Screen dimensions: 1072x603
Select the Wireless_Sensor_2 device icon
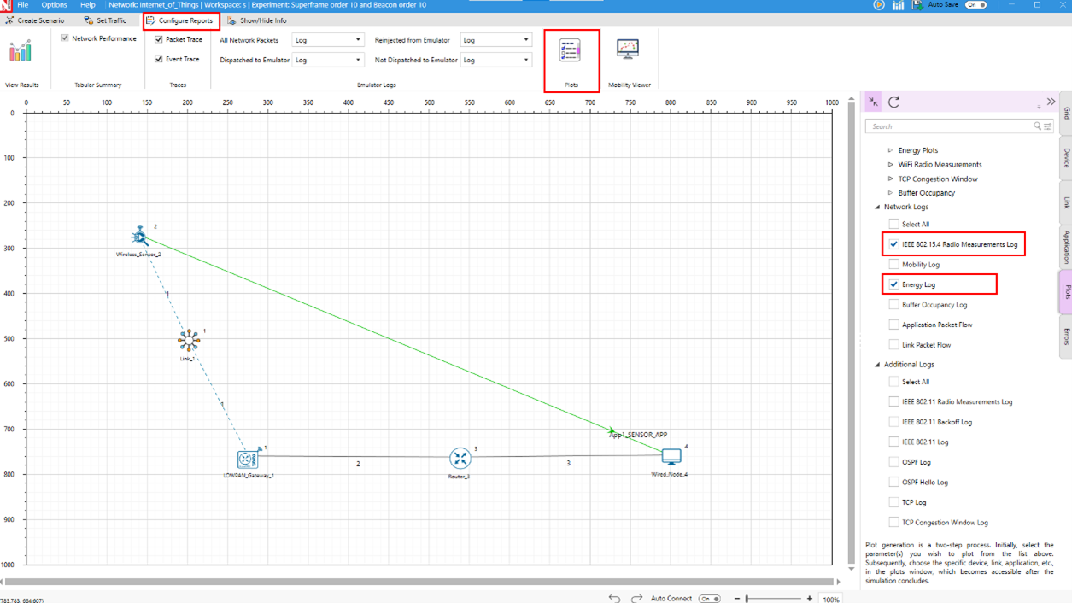point(140,237)
